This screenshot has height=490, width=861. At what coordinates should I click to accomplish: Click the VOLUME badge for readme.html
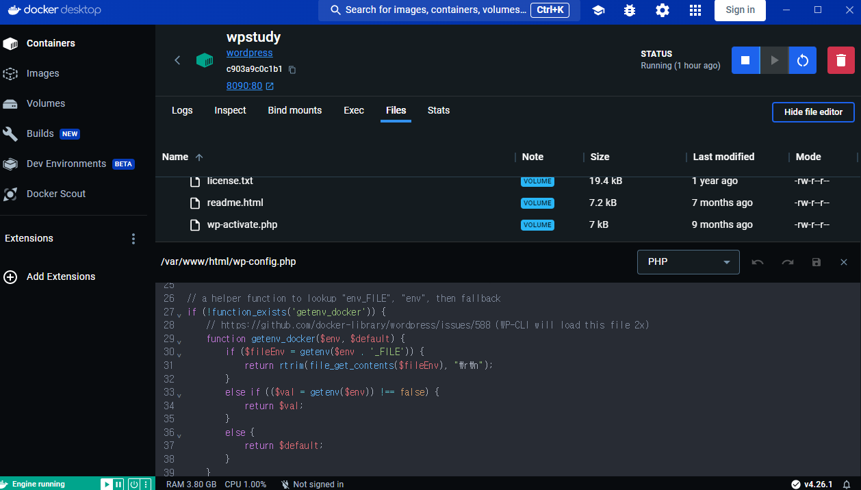point(537,203)
